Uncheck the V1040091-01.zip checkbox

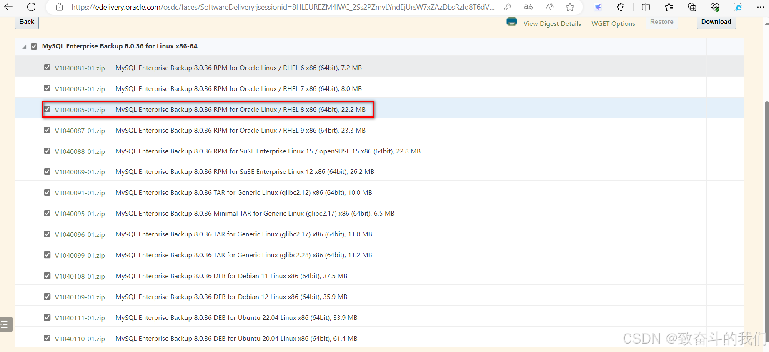pyautogui.click(x=47, y=193)
